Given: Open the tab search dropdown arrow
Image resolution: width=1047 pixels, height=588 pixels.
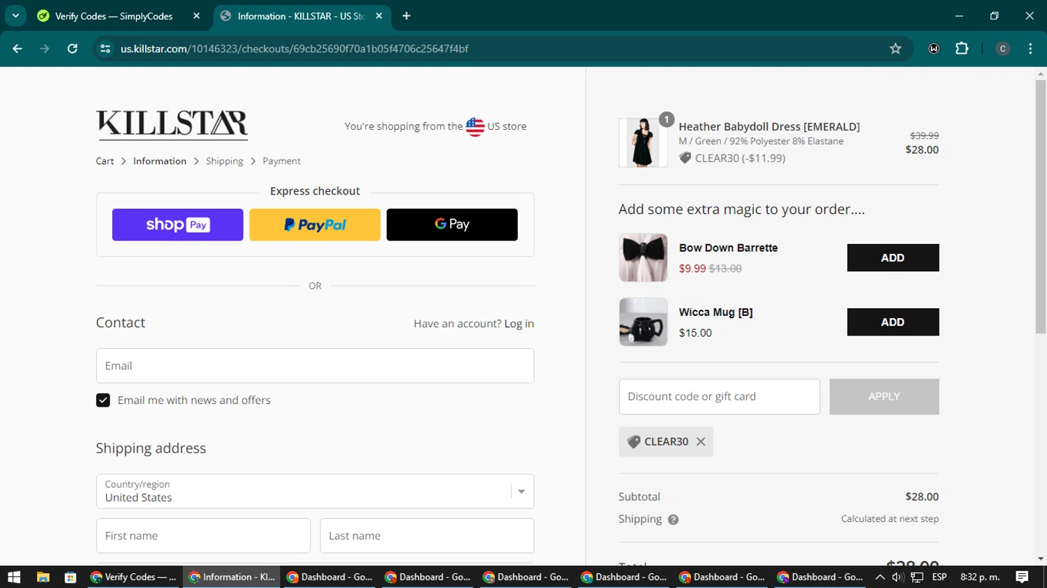Looking at the screenshot, I should click(15, 16).
